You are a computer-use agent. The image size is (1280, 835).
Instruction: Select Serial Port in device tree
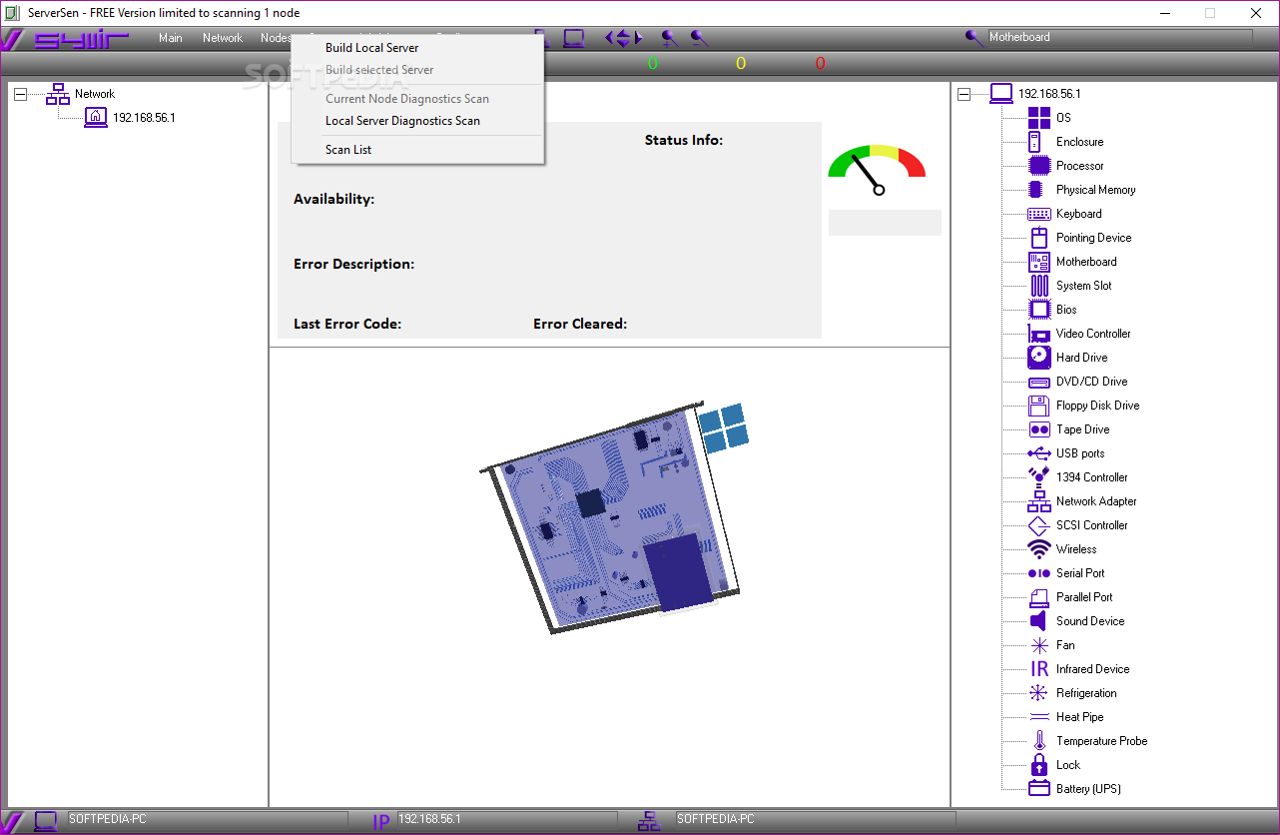coord(1080,573)
